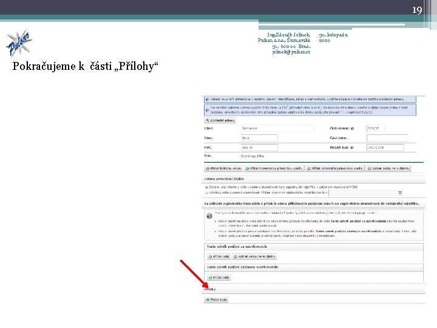This screenshot has width=437, height=328.
Task: Click the empty 'Část obce' field
Action: point(387,138)
